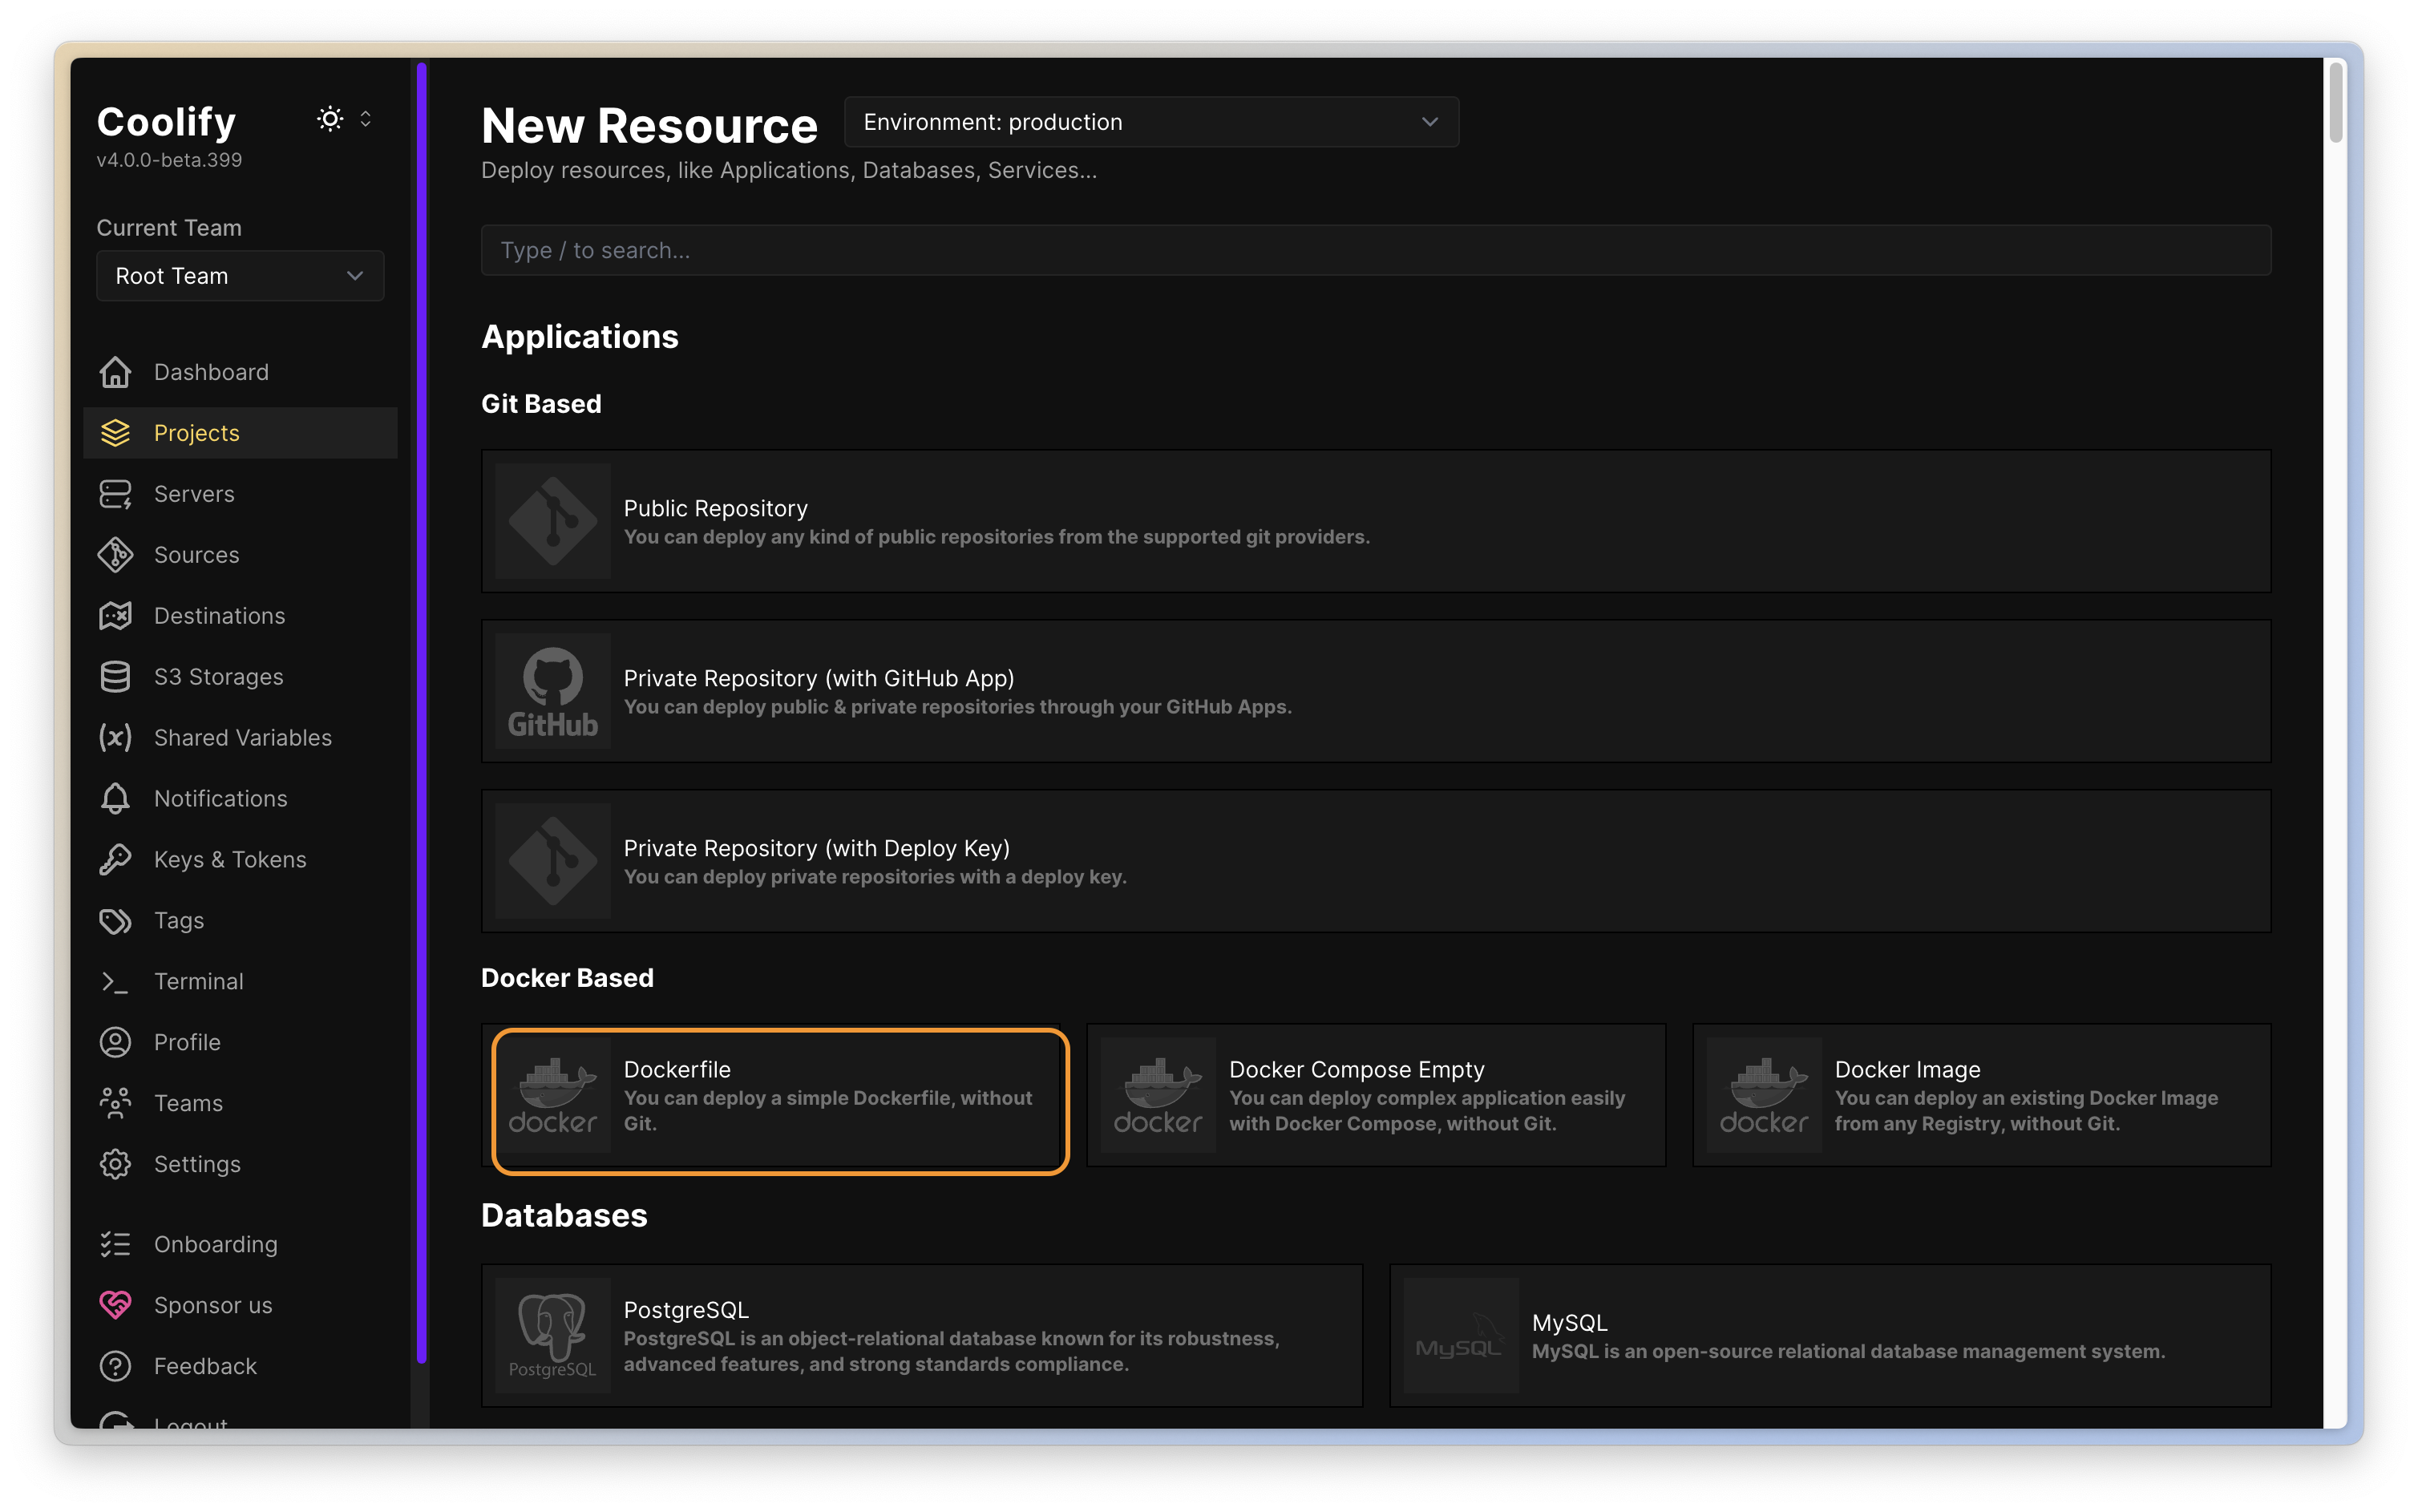Click the Sponsor us heart icon
The width and height of the screenshot is (2418, 1512).
coord(115,1305)
